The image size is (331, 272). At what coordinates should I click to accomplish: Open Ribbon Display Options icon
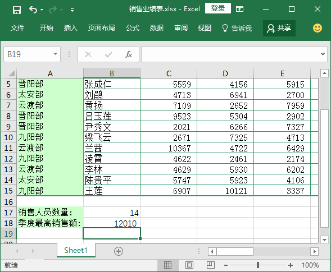[239, 9]
